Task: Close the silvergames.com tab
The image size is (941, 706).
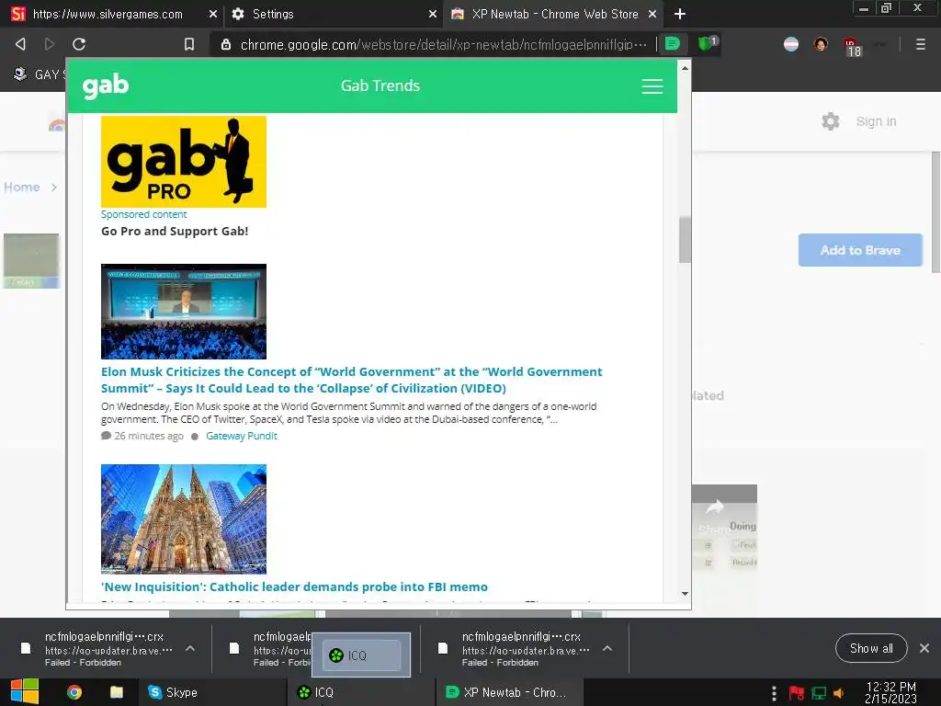Action: point(212,14)
